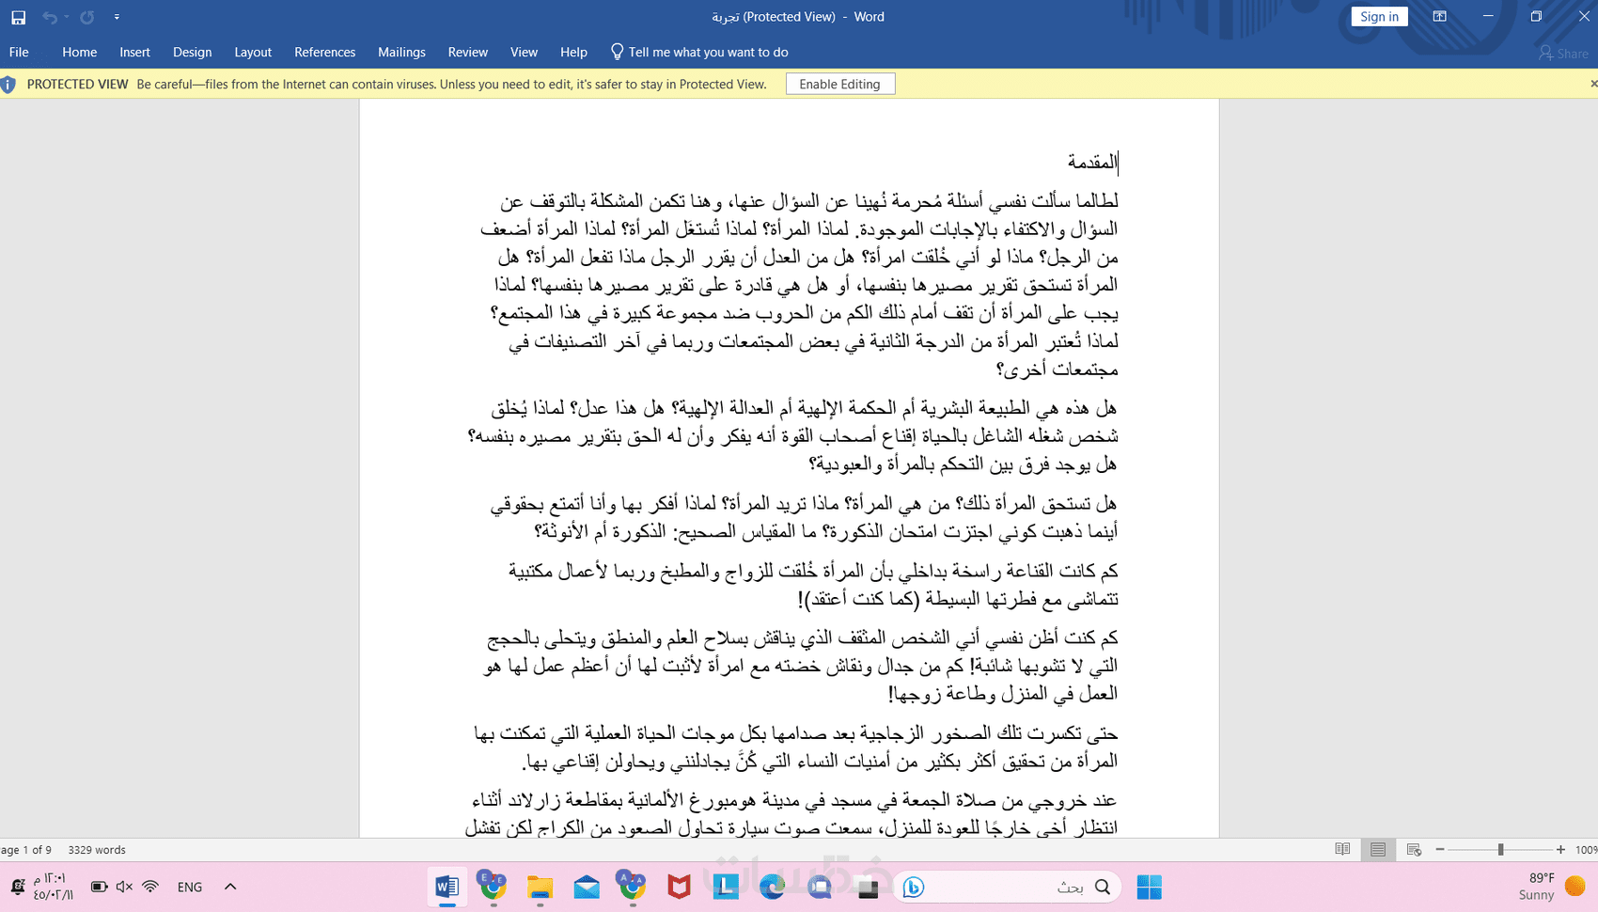Image resolution: width=1598 pixels, height=912 pixels.
Task: Open the References ribbon tab
Action: (324, 52)
